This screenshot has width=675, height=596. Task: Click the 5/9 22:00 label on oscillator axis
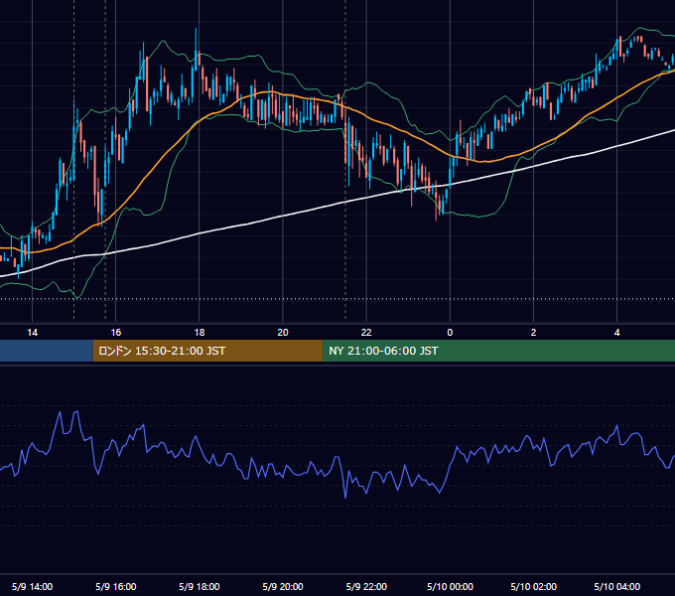(x=366, y=586)
